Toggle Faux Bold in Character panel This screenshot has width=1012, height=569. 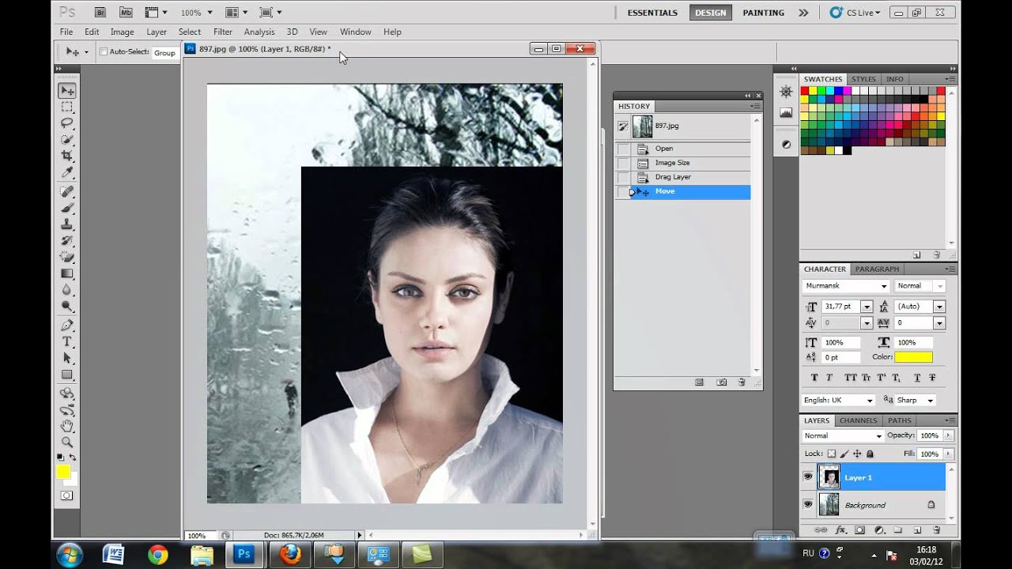point(814,378)
